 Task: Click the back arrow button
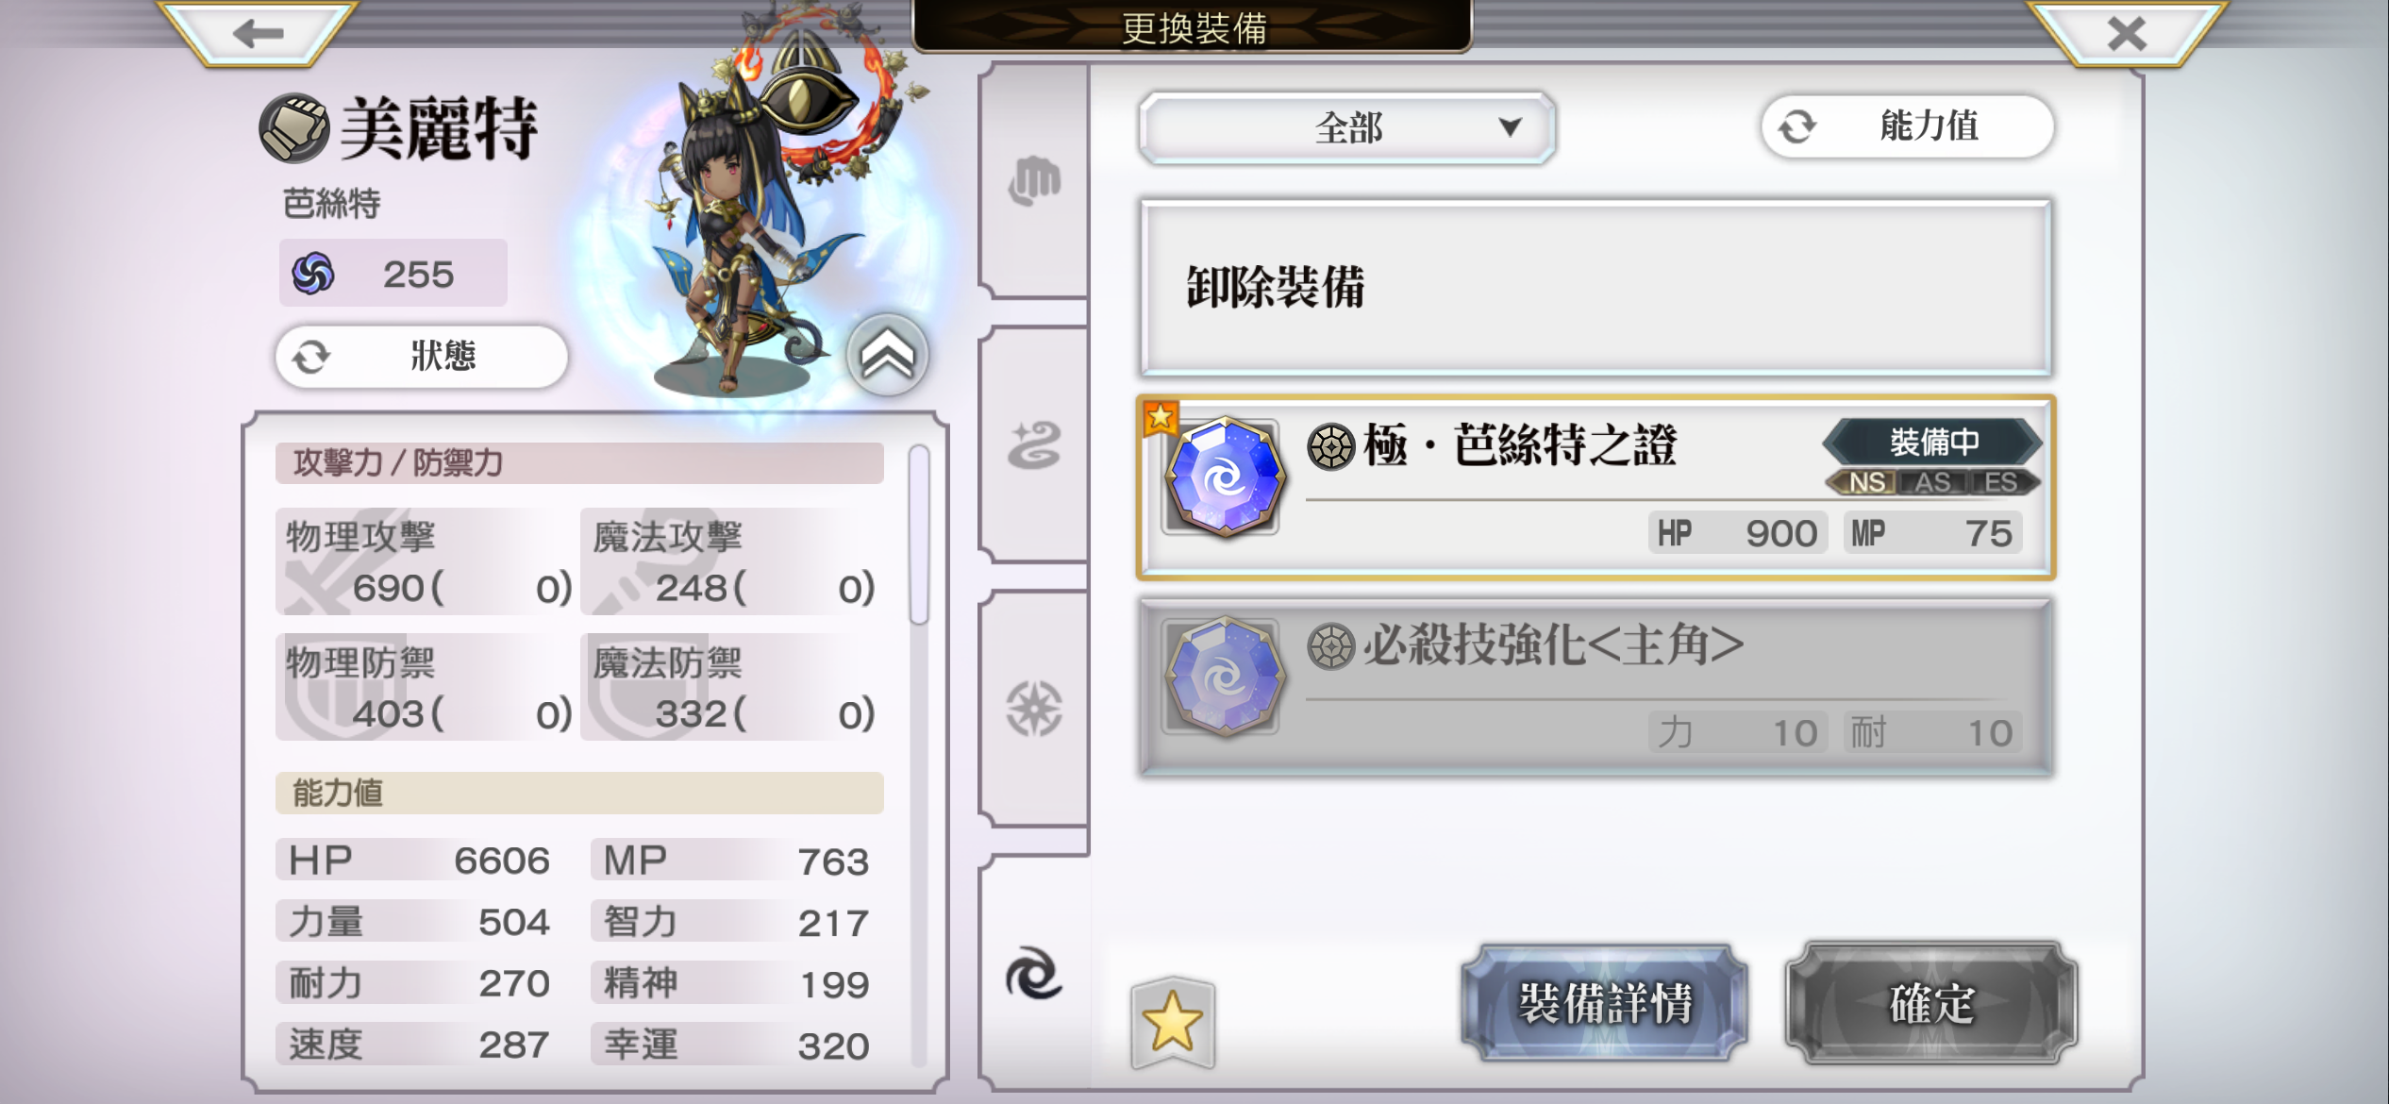pos(258,34)
